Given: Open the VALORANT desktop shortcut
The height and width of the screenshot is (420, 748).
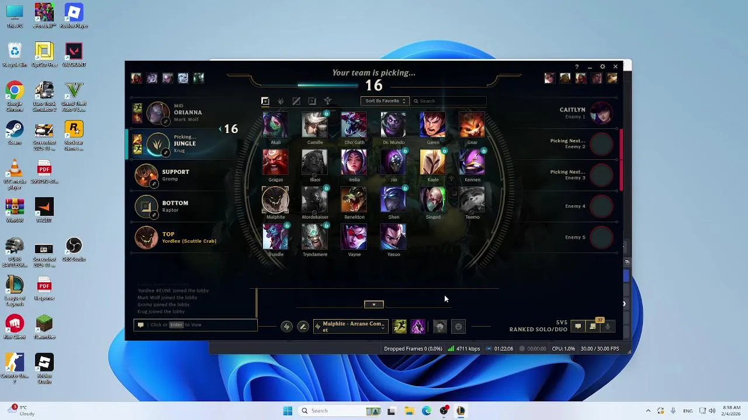Looking at the screenshot, I should (74, 55).
